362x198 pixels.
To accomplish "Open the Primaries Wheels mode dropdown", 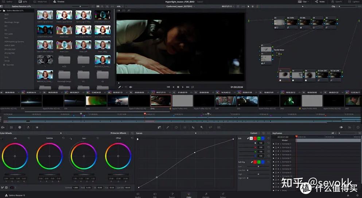I will coord(120,133).
